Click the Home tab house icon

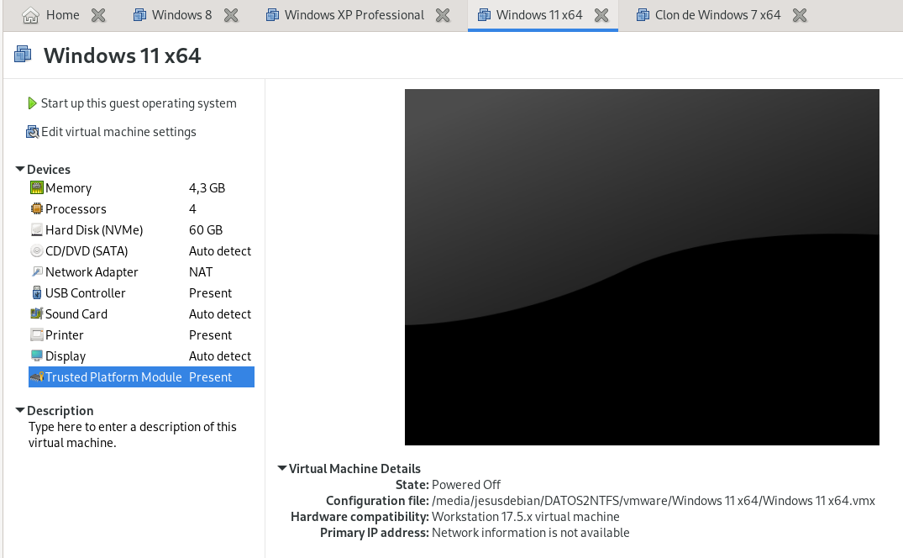[30, 15]
